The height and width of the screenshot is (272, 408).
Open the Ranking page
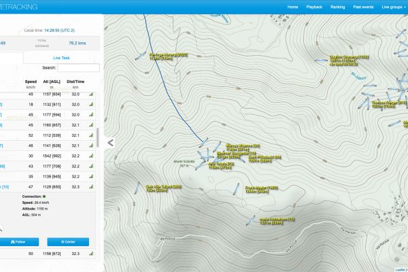click(337, 7)
